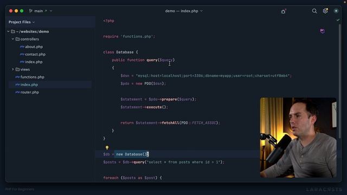The image size is (347, 195).
Task: Click the $posts variable assignment
Action: point(110,162)
